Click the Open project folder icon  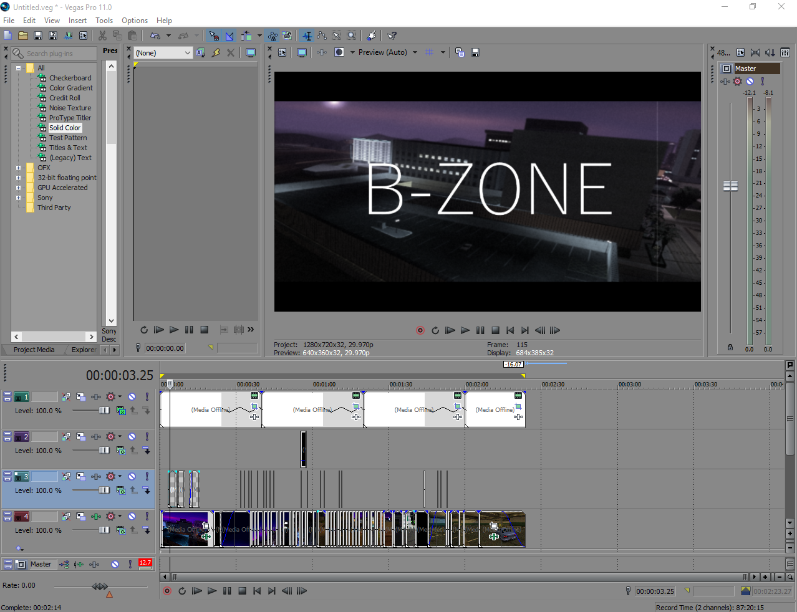click(x=23, y=36)
